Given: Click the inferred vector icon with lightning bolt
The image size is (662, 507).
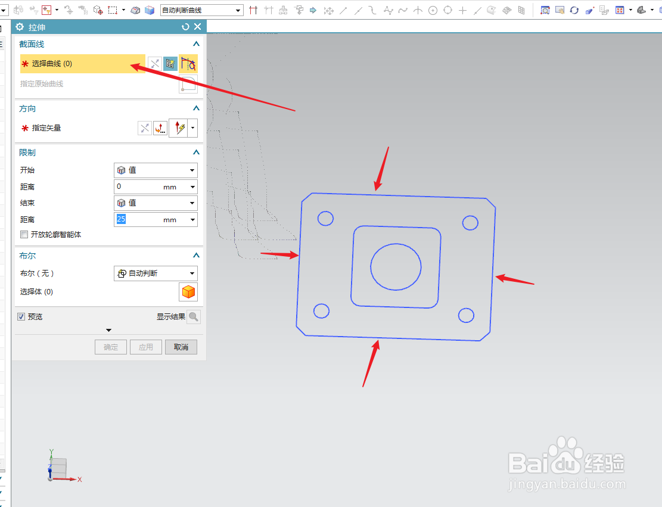Looking at the screenshot, I should pos(179,128).
